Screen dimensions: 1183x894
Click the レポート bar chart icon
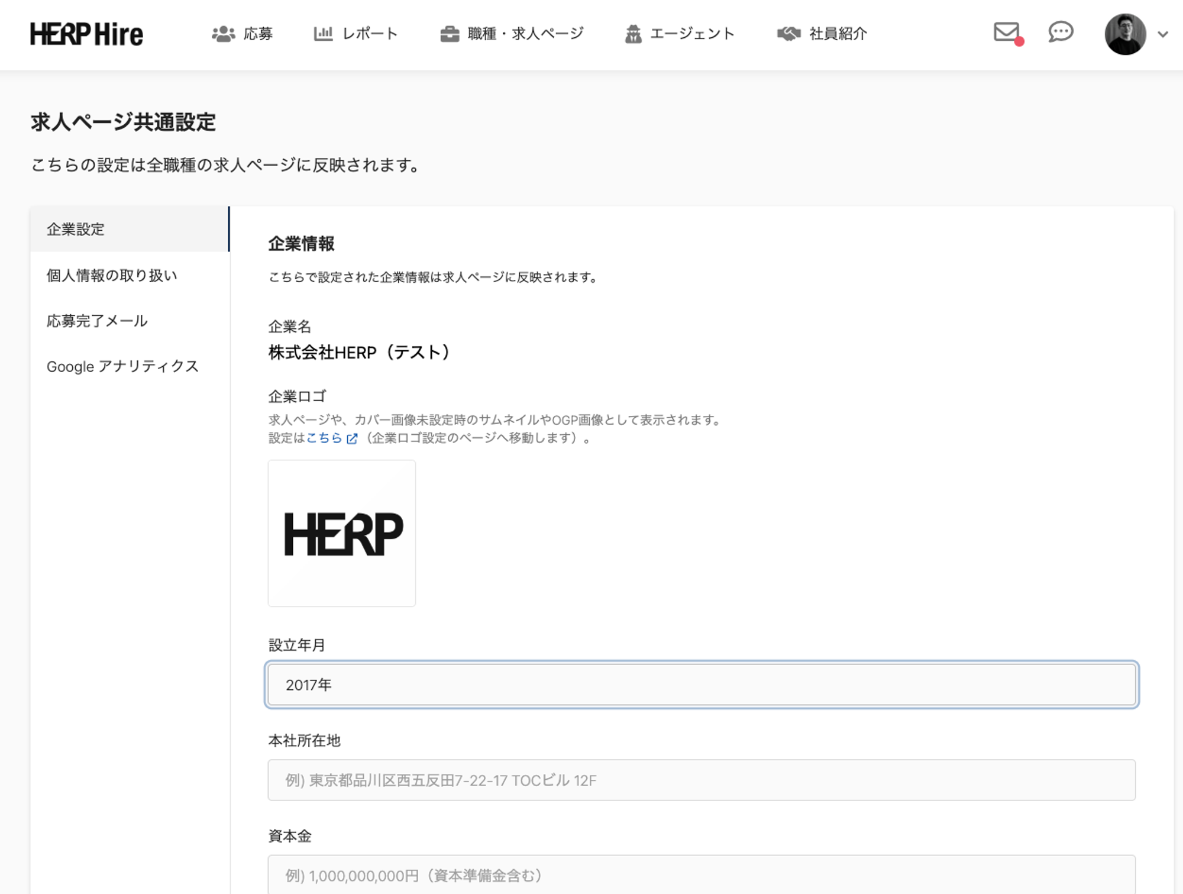[323, 34]
